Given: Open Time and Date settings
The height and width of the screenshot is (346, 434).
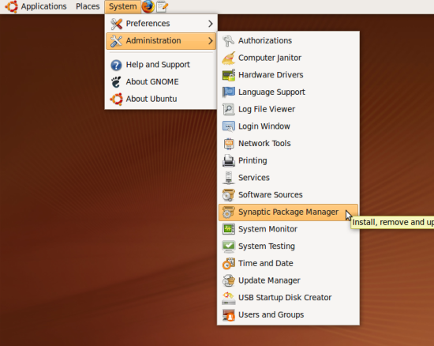Looking at the screenshot, I should point(288,264).
